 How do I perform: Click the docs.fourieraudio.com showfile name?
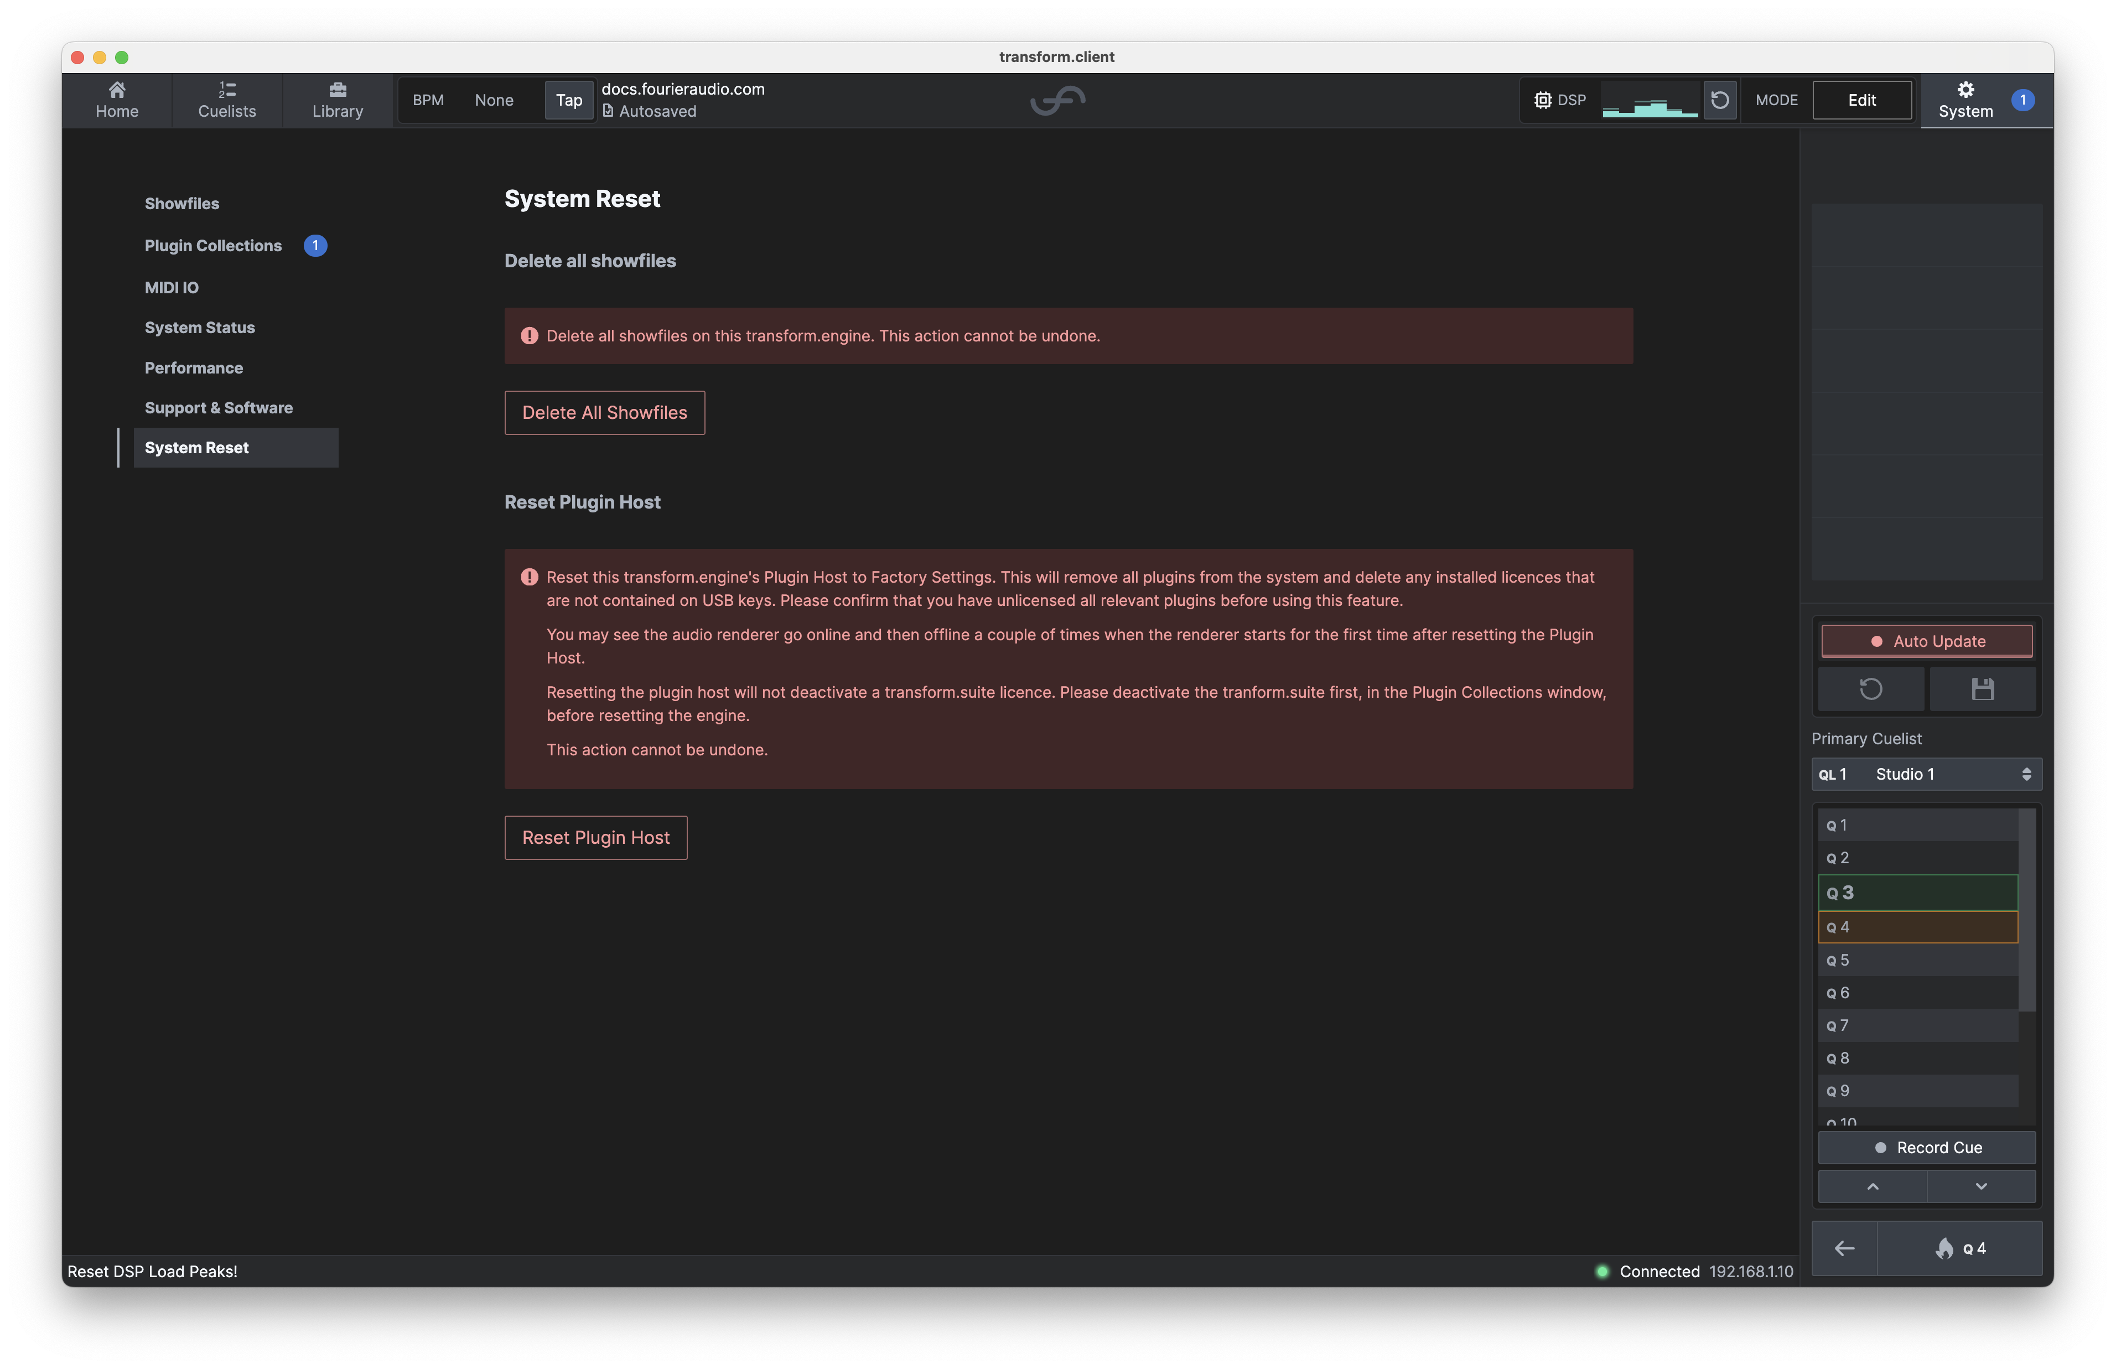click(682, 89)
